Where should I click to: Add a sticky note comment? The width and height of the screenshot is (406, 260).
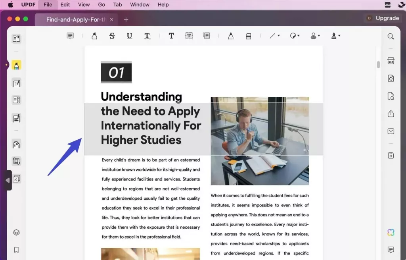coord(70,36)
